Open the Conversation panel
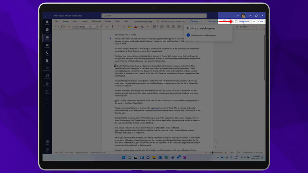This screenshot has height=173, width=308. [242, 22]
